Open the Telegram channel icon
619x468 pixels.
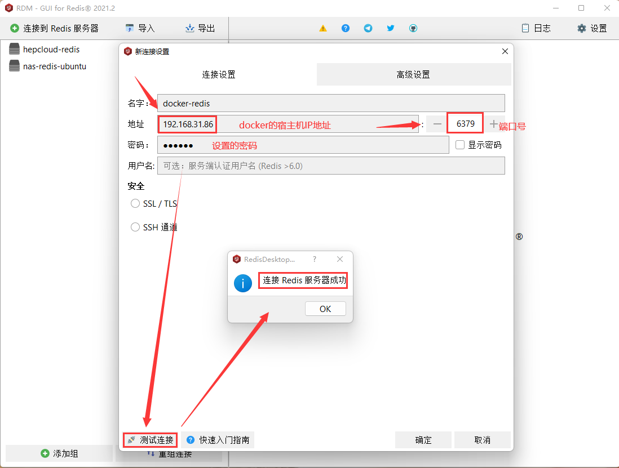point(368,28)
